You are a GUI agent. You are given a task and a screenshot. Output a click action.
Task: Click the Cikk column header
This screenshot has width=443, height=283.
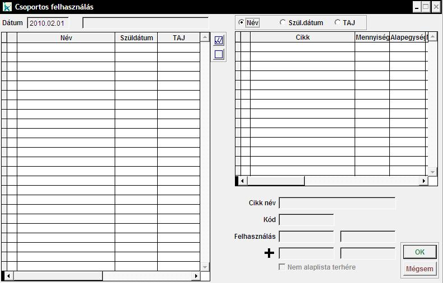tap(302, 37)
